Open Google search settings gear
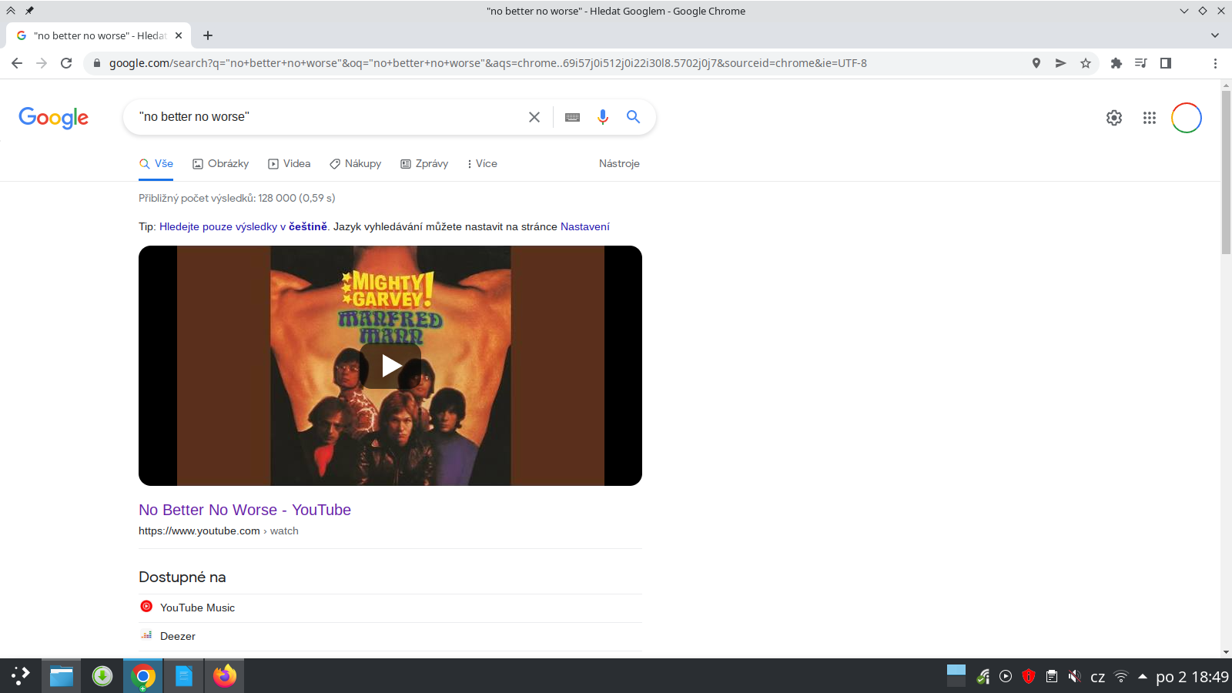 point(1114,118)
